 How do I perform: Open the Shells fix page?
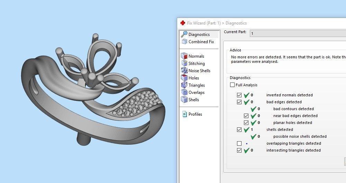[x=193, y=100]
